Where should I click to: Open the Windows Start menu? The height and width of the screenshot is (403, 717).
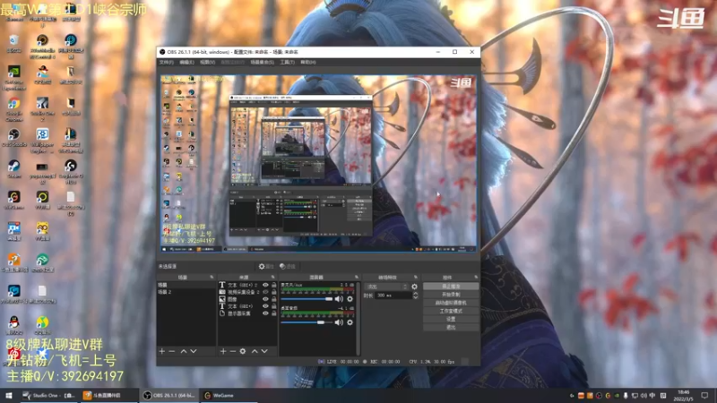[x=9, y=395]
